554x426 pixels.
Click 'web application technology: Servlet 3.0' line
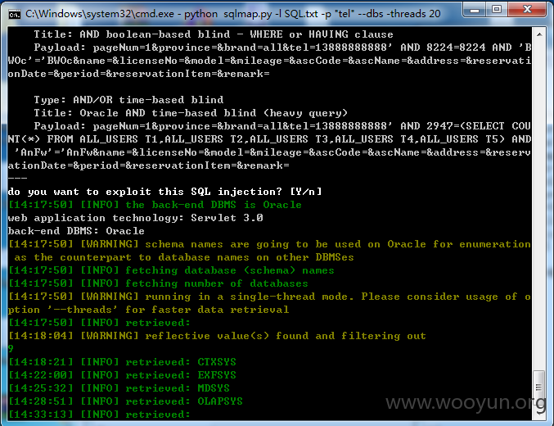tap(135, 218)
